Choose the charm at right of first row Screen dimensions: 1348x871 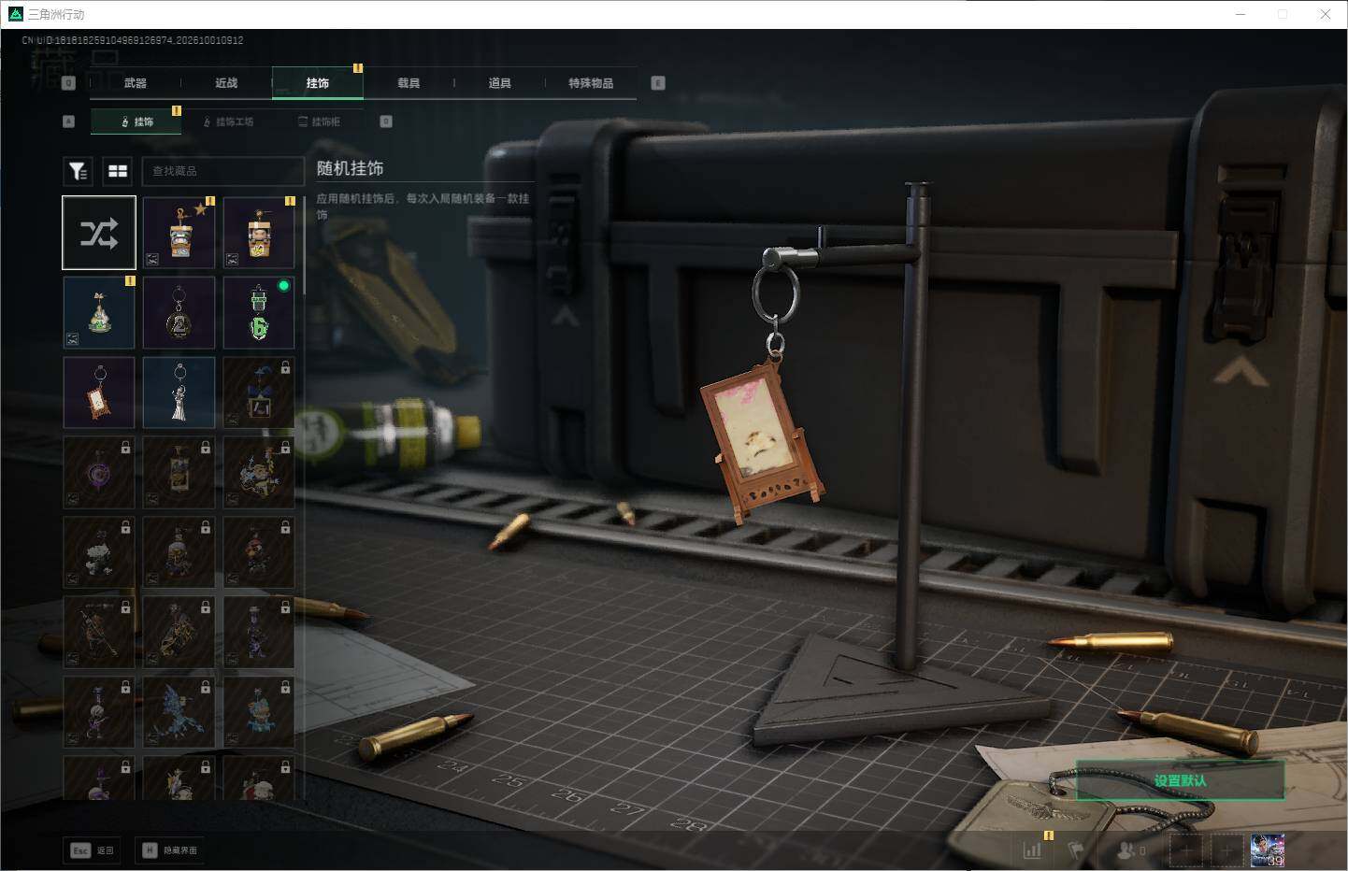click(259, 233)
